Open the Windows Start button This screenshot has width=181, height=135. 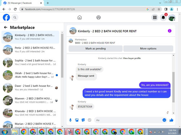click(5, 132)
